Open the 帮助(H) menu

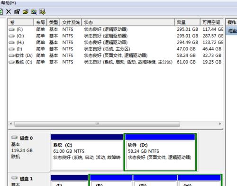[9, 3]
